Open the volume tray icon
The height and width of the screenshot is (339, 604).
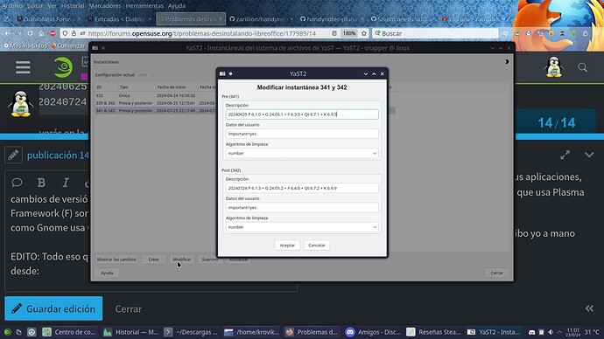click(x=551, y=332)
